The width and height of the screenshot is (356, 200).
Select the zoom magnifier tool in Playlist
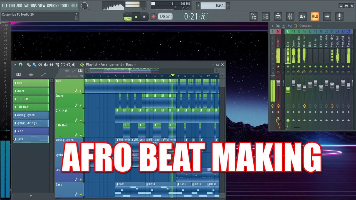[68, 64]
